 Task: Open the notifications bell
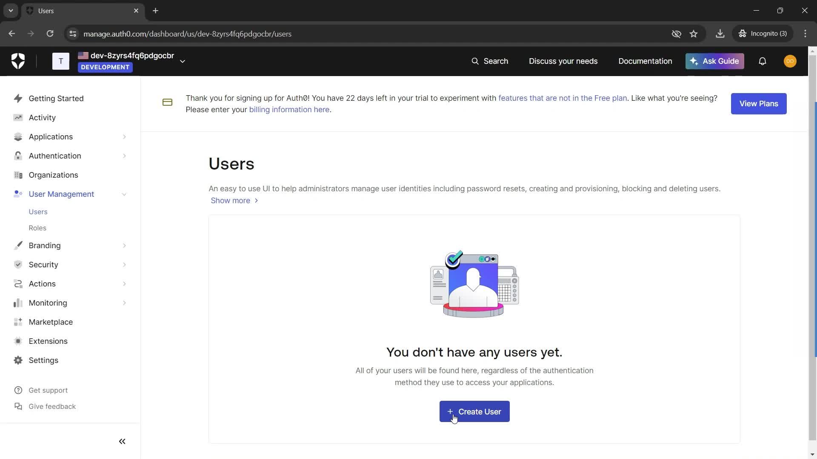[x=763, y=61]
